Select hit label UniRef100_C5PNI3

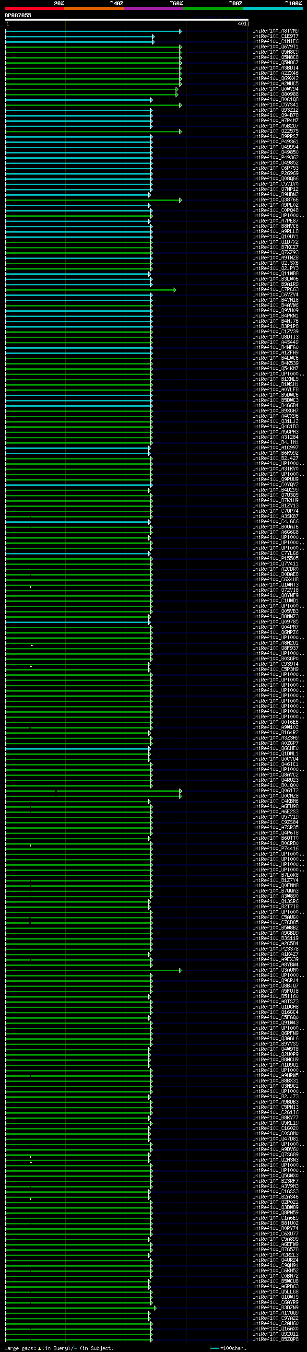275,1107
